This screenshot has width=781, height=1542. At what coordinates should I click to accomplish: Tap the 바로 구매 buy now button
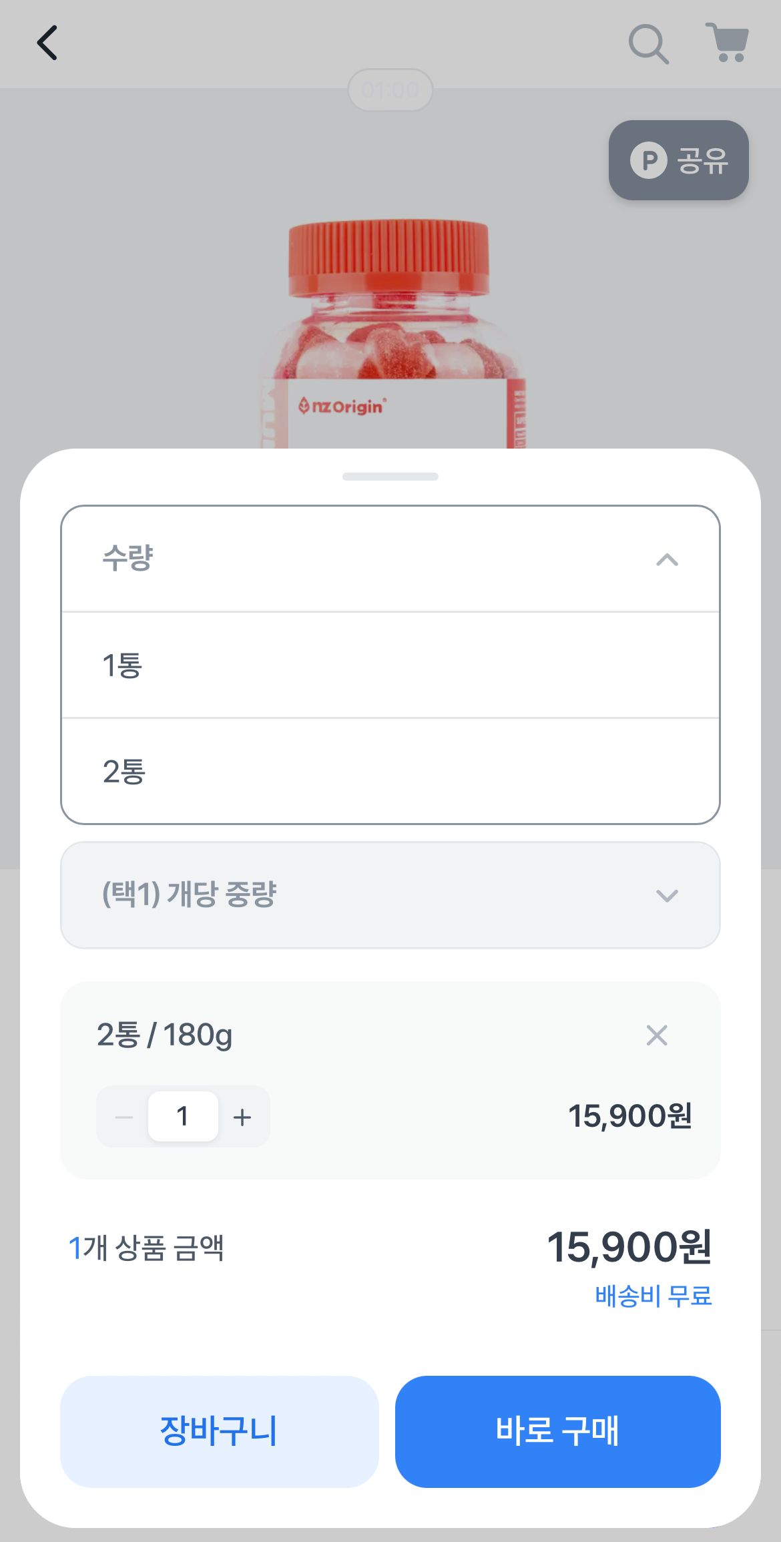click(x=557, y=1431)
